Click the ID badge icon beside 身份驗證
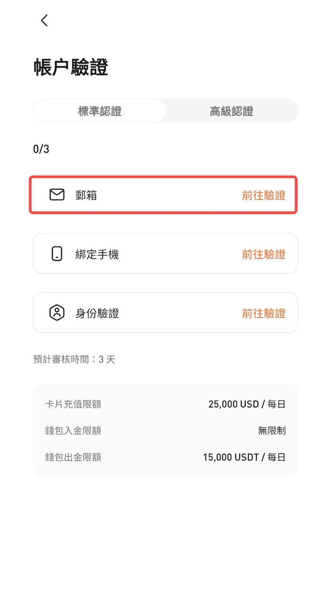 point(57,313)
